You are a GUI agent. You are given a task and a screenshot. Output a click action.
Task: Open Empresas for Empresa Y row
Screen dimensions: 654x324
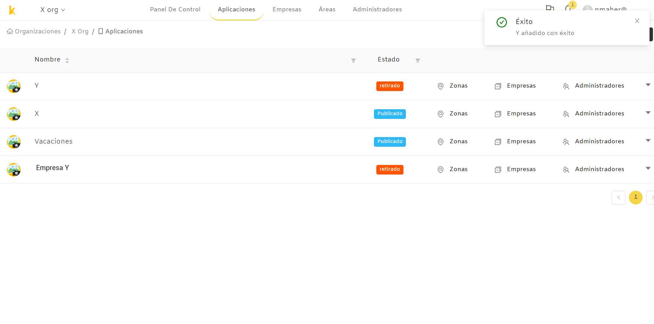click(x=521, y=169)
